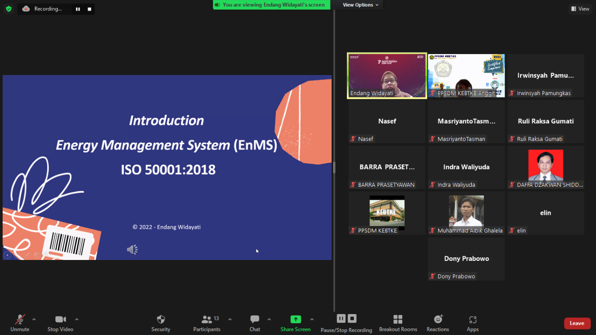The width and height of the screenshot is (596, 335).
Task: Pause recording from the top Recording bar
Action: (78, 9)
